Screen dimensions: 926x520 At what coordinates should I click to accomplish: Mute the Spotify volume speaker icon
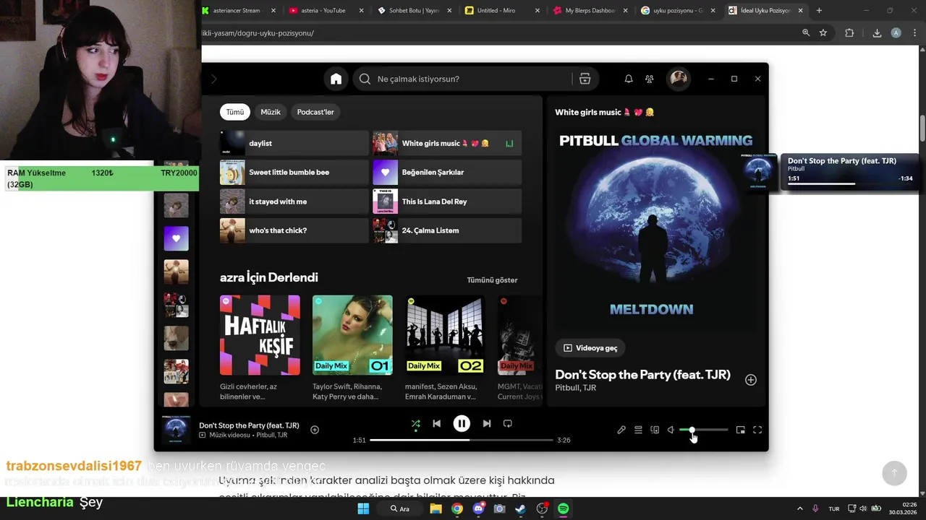point(671,430)
